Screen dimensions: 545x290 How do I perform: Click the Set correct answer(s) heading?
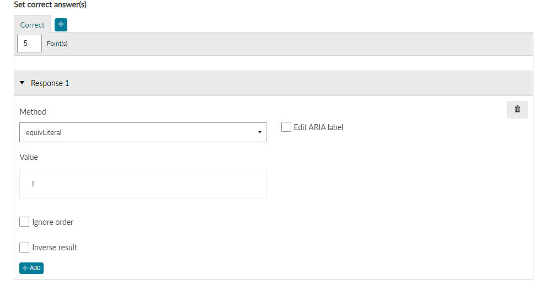click(x=50, y=5)
